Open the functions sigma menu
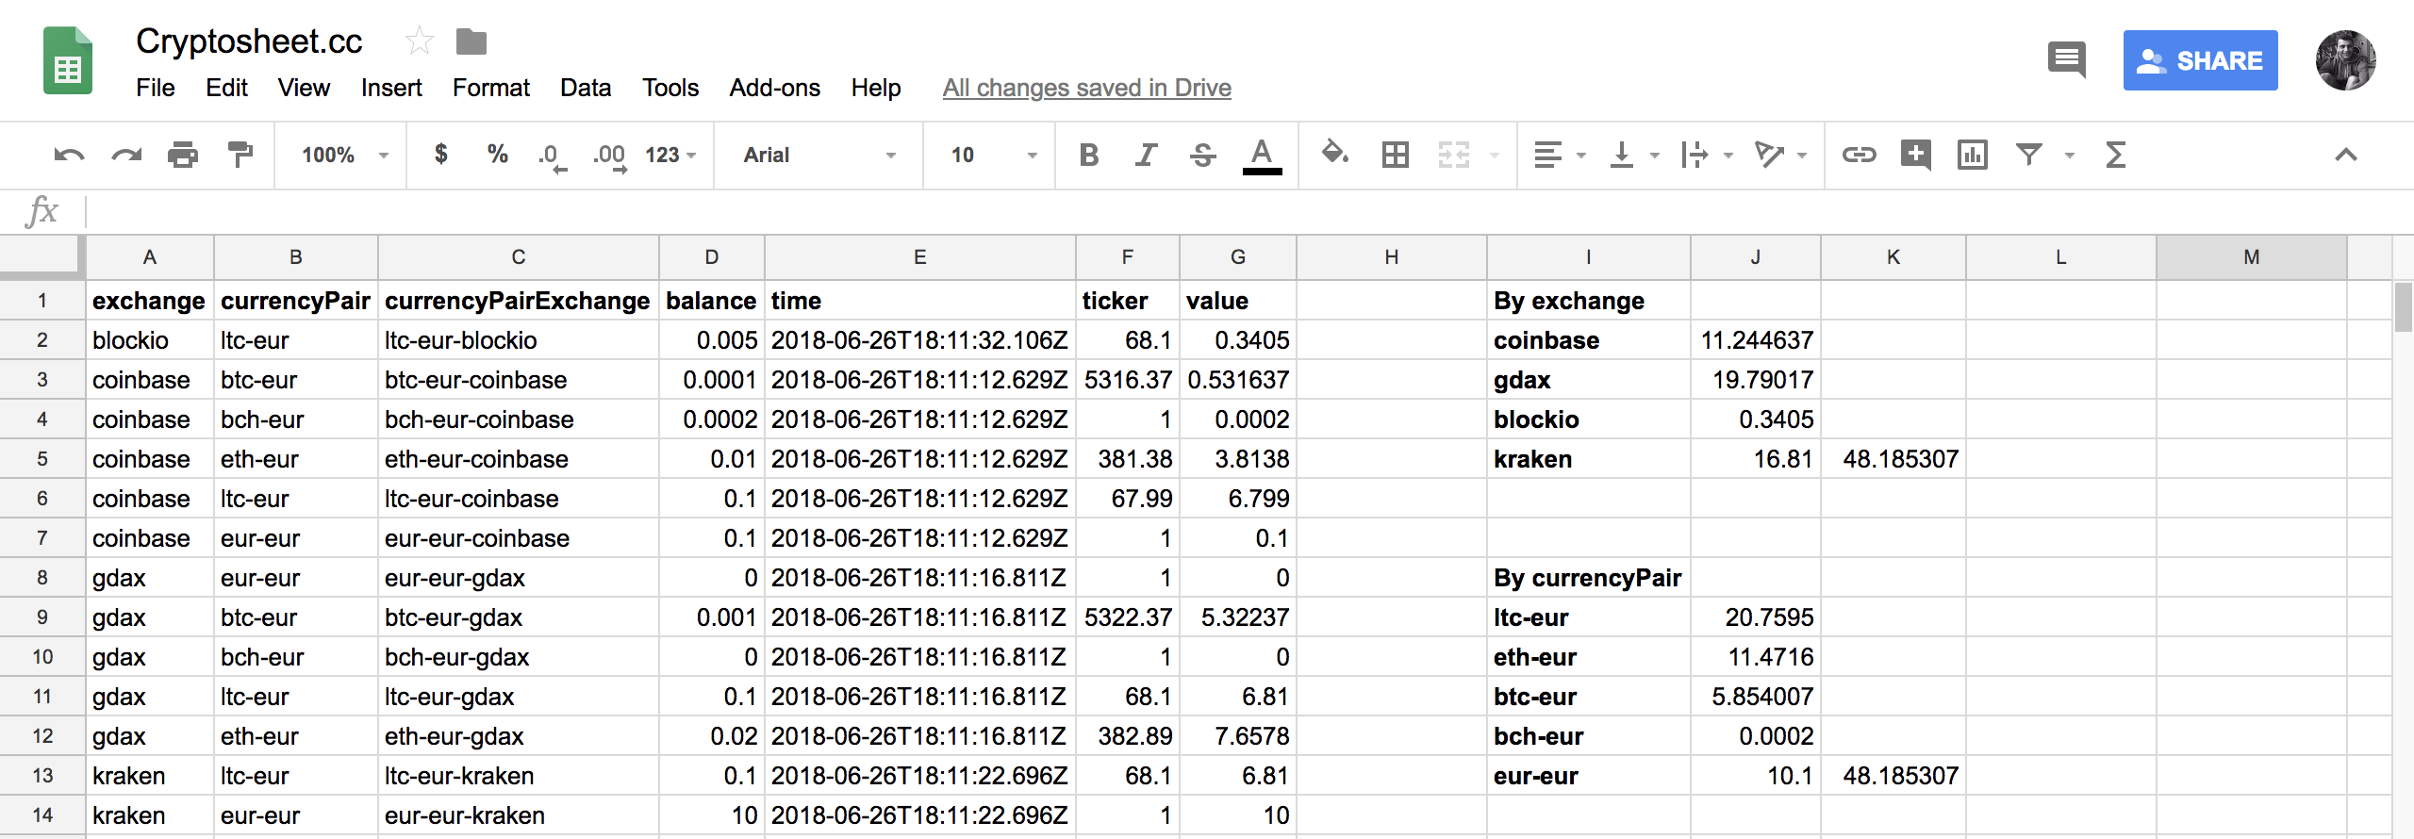This screenshot has height=839, width=2414. pyautogui.click(x=2115, y=155)
